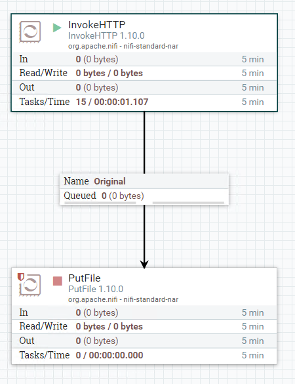Click the PutFile processor icon
Screen dimensions: 295x384
30,285
